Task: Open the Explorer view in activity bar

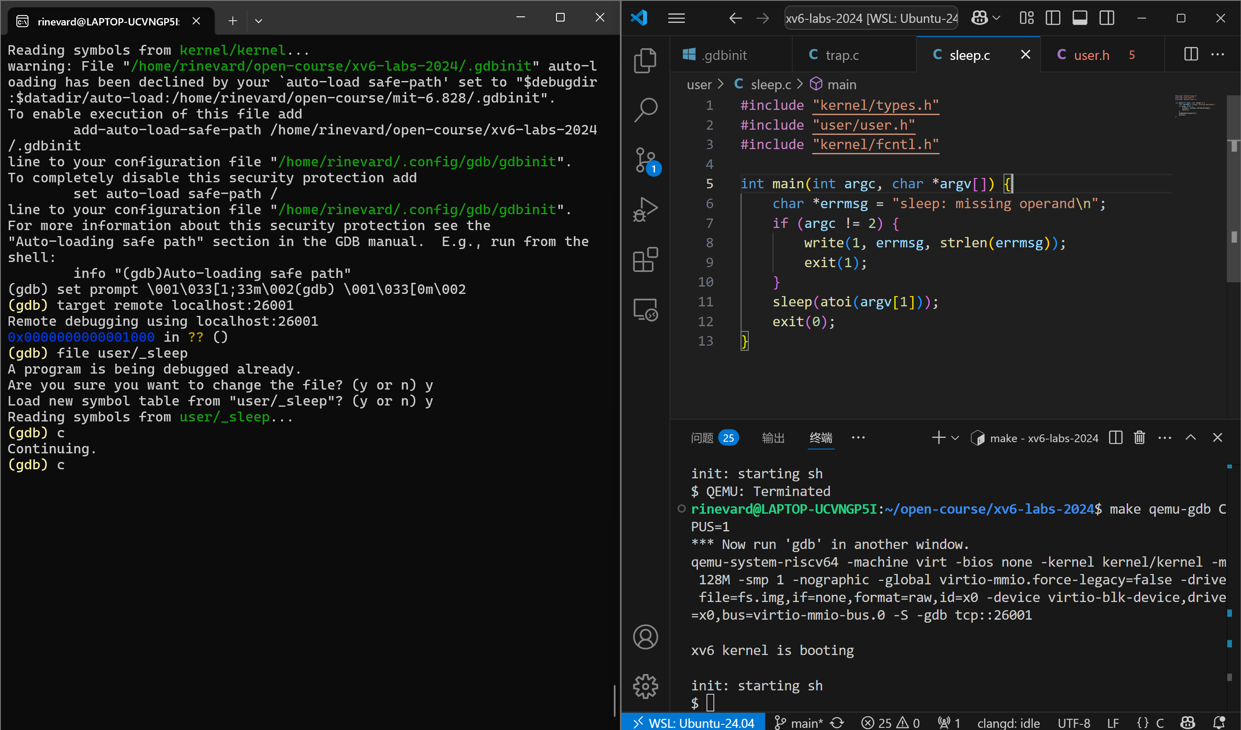Action: 645,61
